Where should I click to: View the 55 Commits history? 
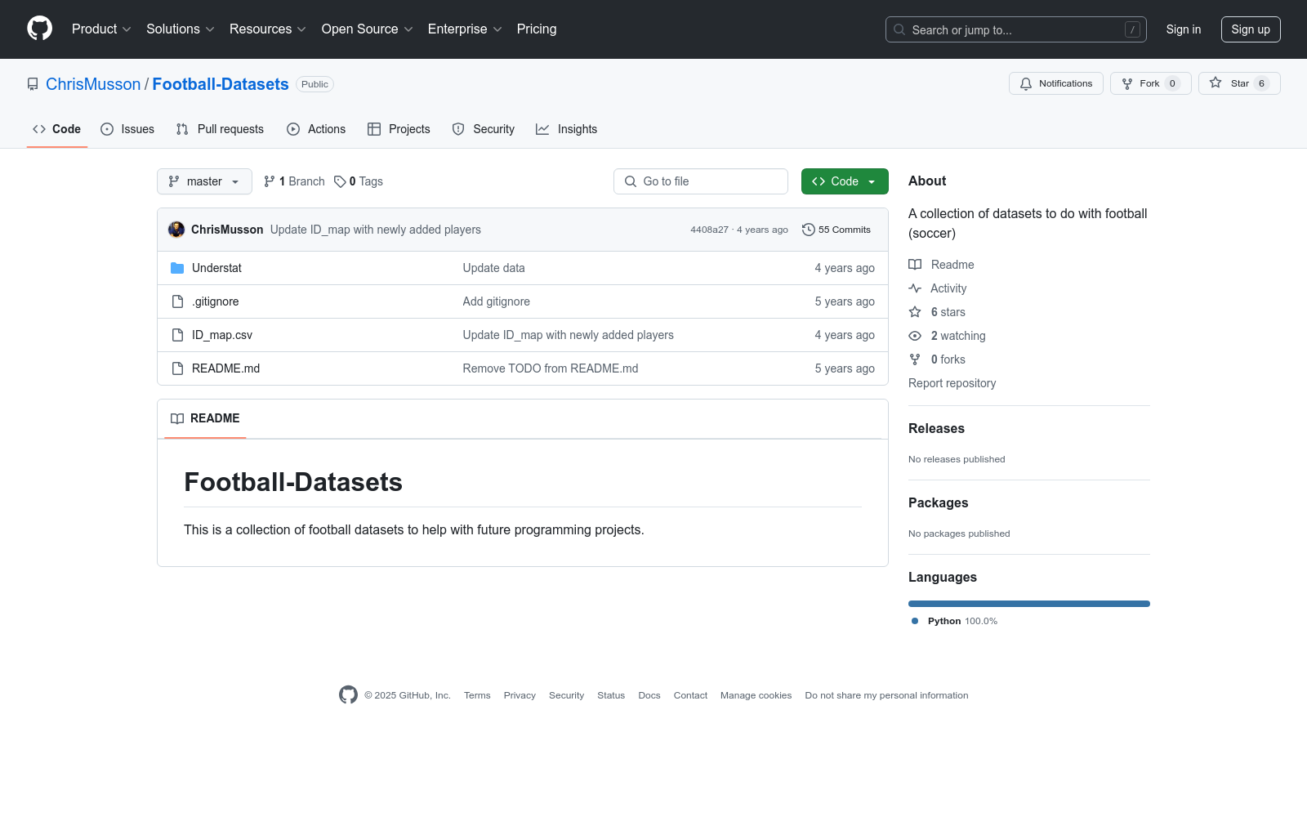coord(836,230)
